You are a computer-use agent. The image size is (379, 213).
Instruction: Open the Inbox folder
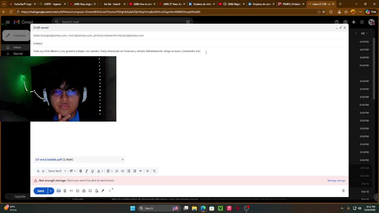point(17,47)
